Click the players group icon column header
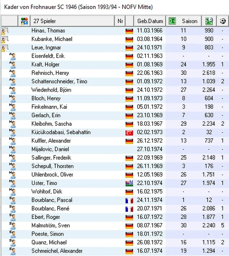This screenshot has height=256, width=229. pyautogui.click(x=24, y=21)
